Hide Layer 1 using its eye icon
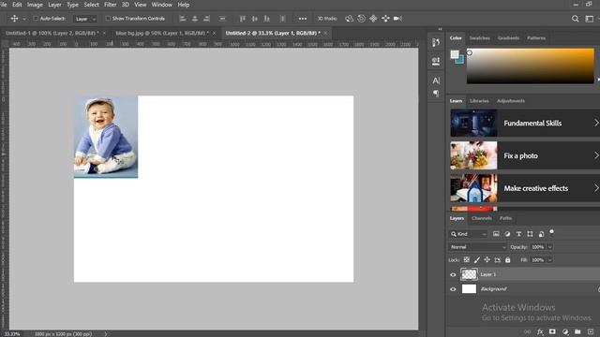Viewport: 600px width, 337px height. tap(453, 274)
